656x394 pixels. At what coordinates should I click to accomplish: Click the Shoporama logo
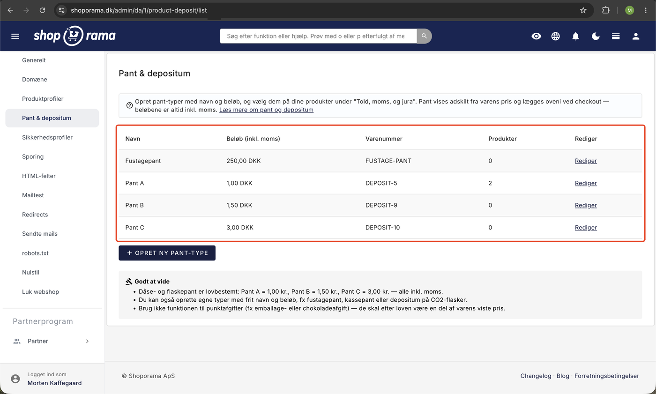[x=75, y=36]
